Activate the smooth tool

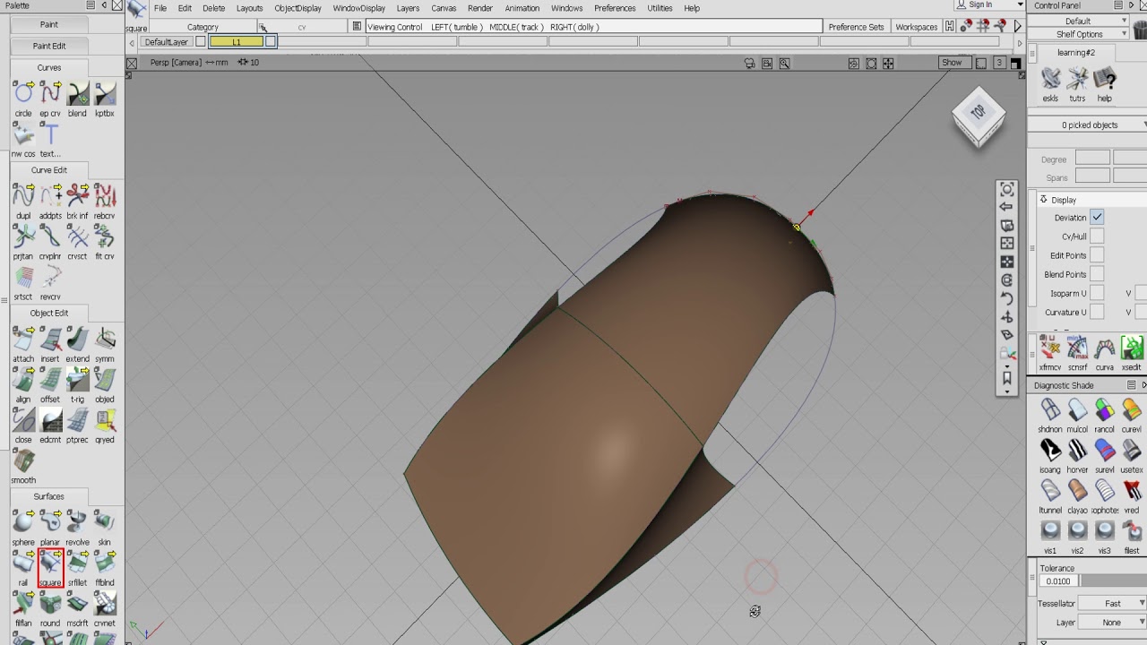[23, 460]
